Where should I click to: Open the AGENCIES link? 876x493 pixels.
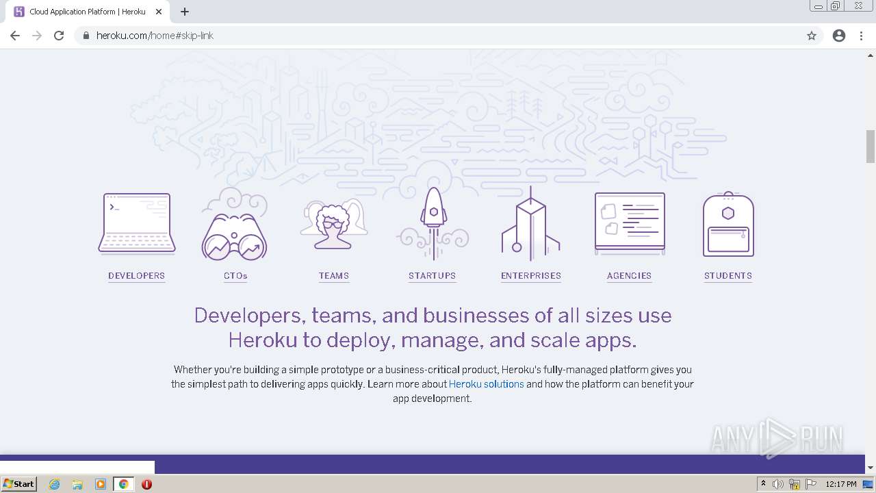click(x=630, y=276)
